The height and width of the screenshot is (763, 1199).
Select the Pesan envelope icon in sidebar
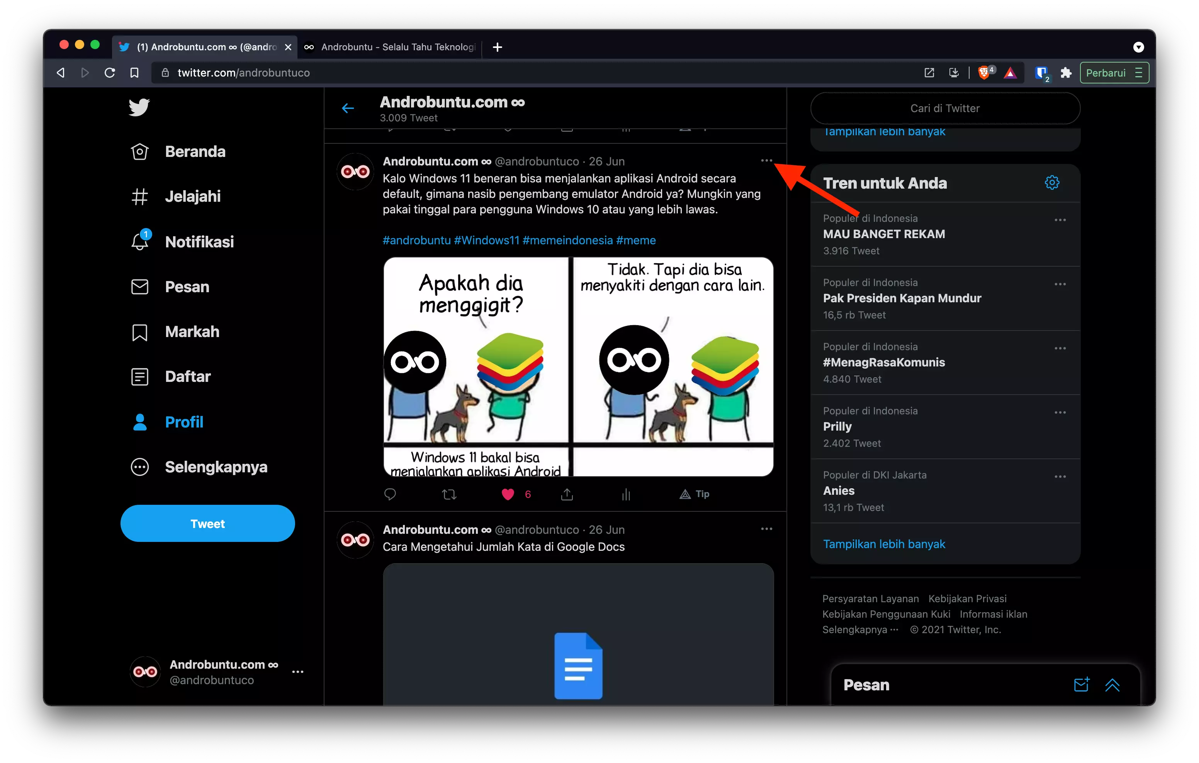point(139,286)
